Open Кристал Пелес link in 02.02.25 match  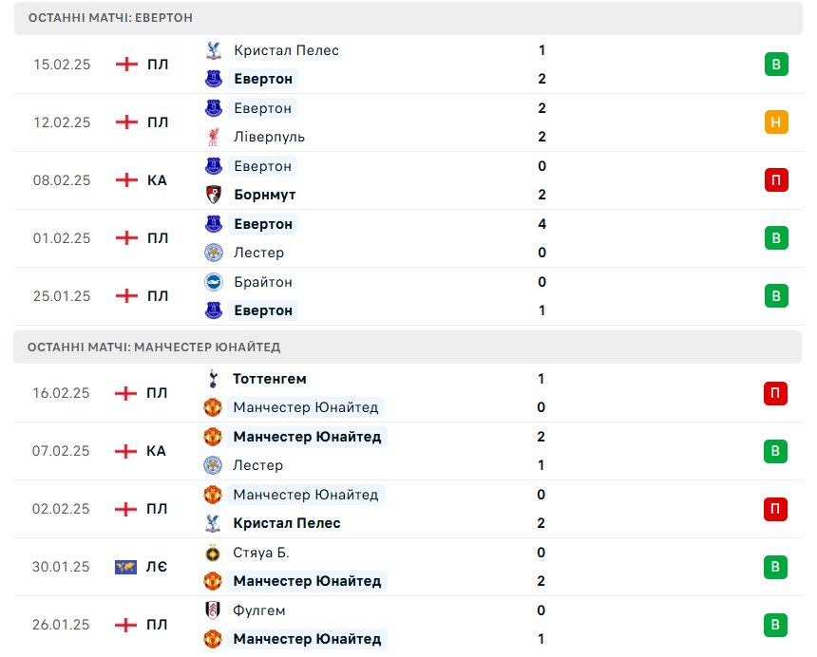pos(287,523)
